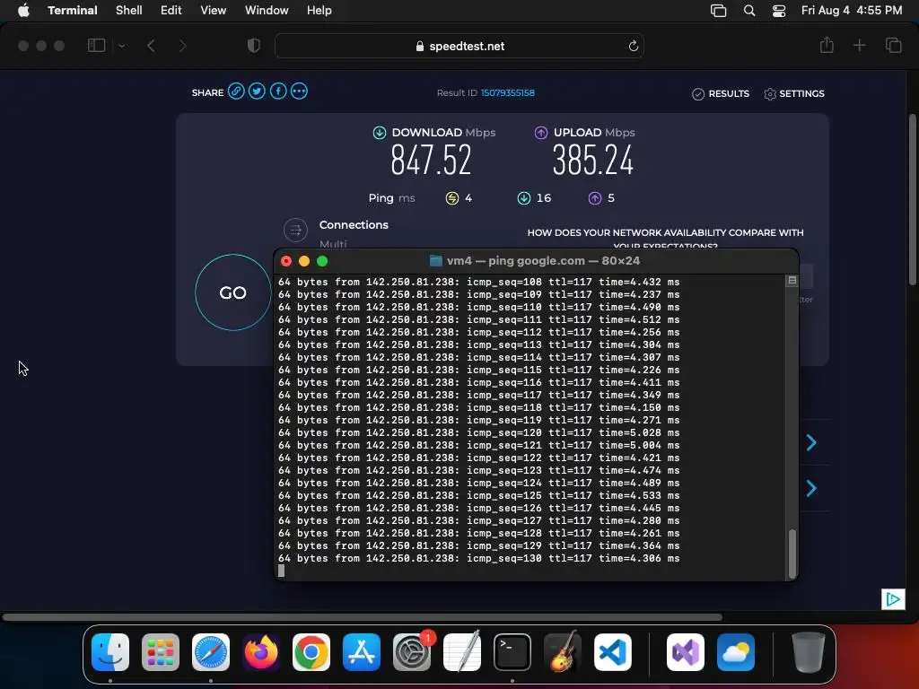This screenshot has height=689, width=919.
Task: Open Safari privacy report shield
Action: 254,46
